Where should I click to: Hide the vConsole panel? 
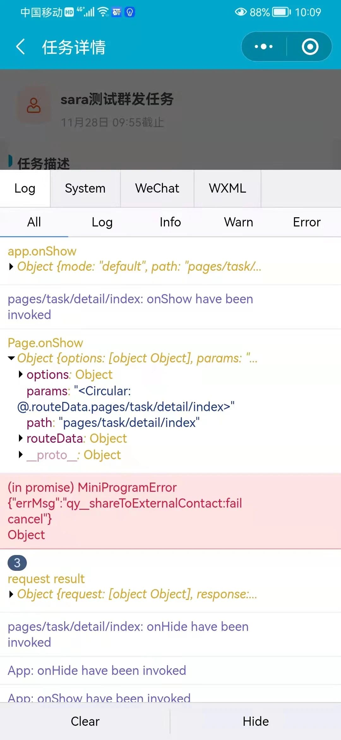tap(255, 721)
